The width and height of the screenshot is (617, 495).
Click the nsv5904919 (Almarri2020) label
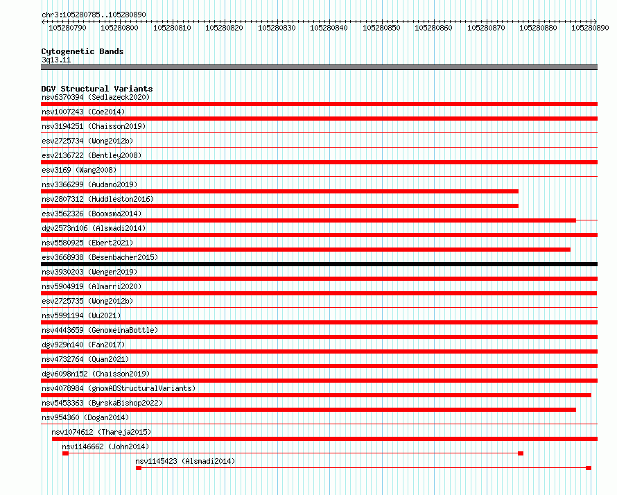point(92,286)
